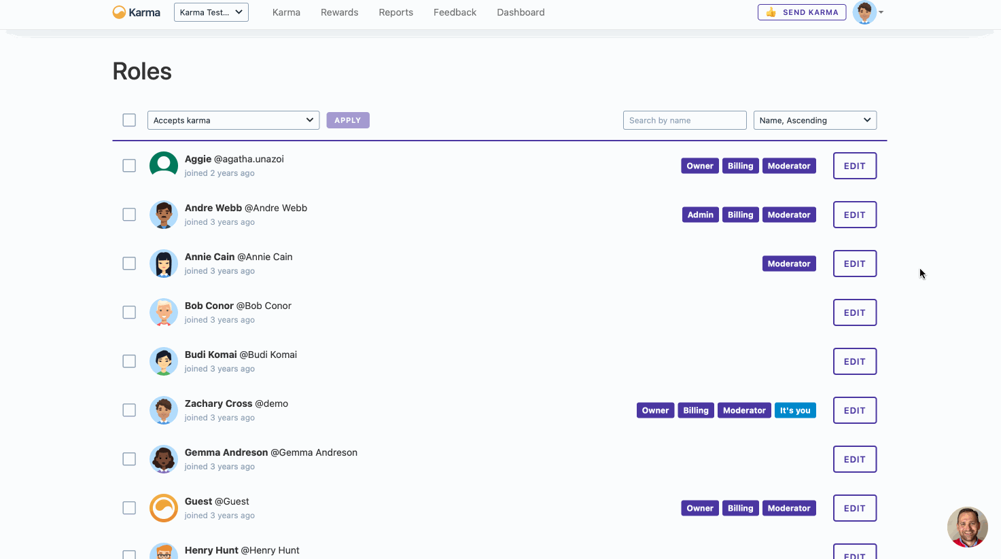Click Billing badge on Zachary Cross's row
Viewport: 1001px width, 559px height.
pos(696,410)
